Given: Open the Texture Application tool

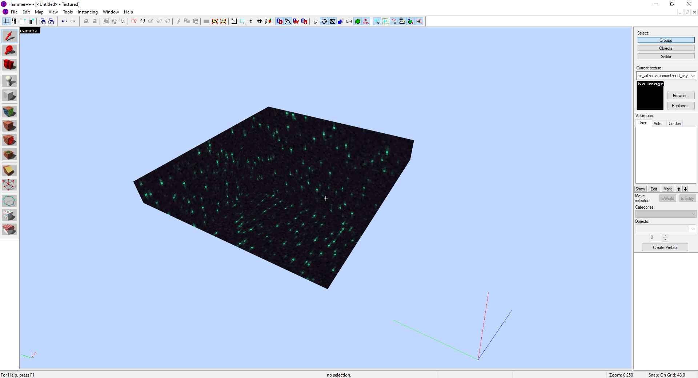Looking at the screenshot, I should (9, 112).
